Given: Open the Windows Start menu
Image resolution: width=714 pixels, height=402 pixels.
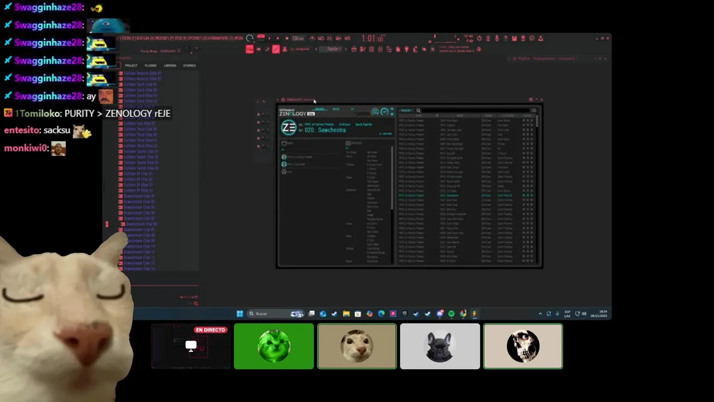Looking at the screenshot, I should (240, 314).
